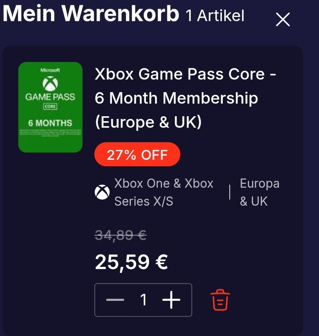Close the Mein Warenkorb cart panel

pos(283,19)
